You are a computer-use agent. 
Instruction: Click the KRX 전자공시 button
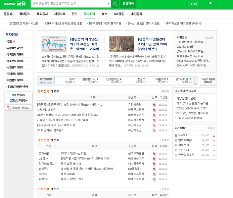[x=18, y=95]
